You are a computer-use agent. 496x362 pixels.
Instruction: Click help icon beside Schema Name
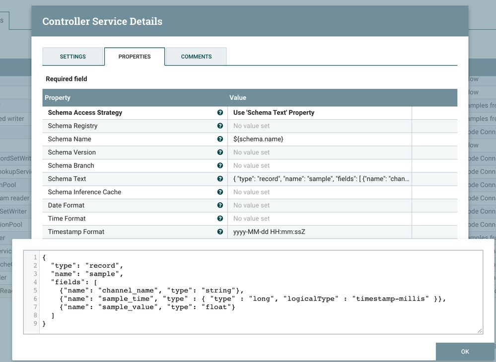220,139
